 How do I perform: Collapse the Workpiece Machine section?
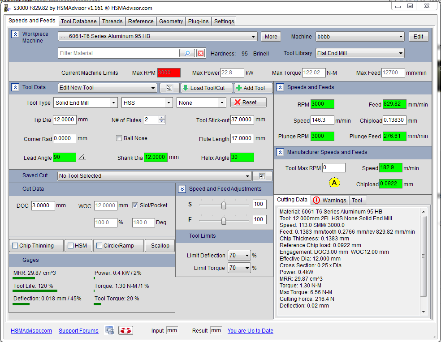(x=15, y=34)
